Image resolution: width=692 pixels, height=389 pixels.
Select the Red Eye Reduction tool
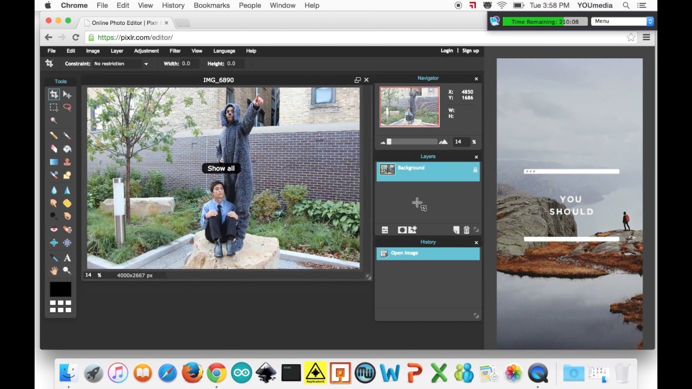(x=54, y=230)
